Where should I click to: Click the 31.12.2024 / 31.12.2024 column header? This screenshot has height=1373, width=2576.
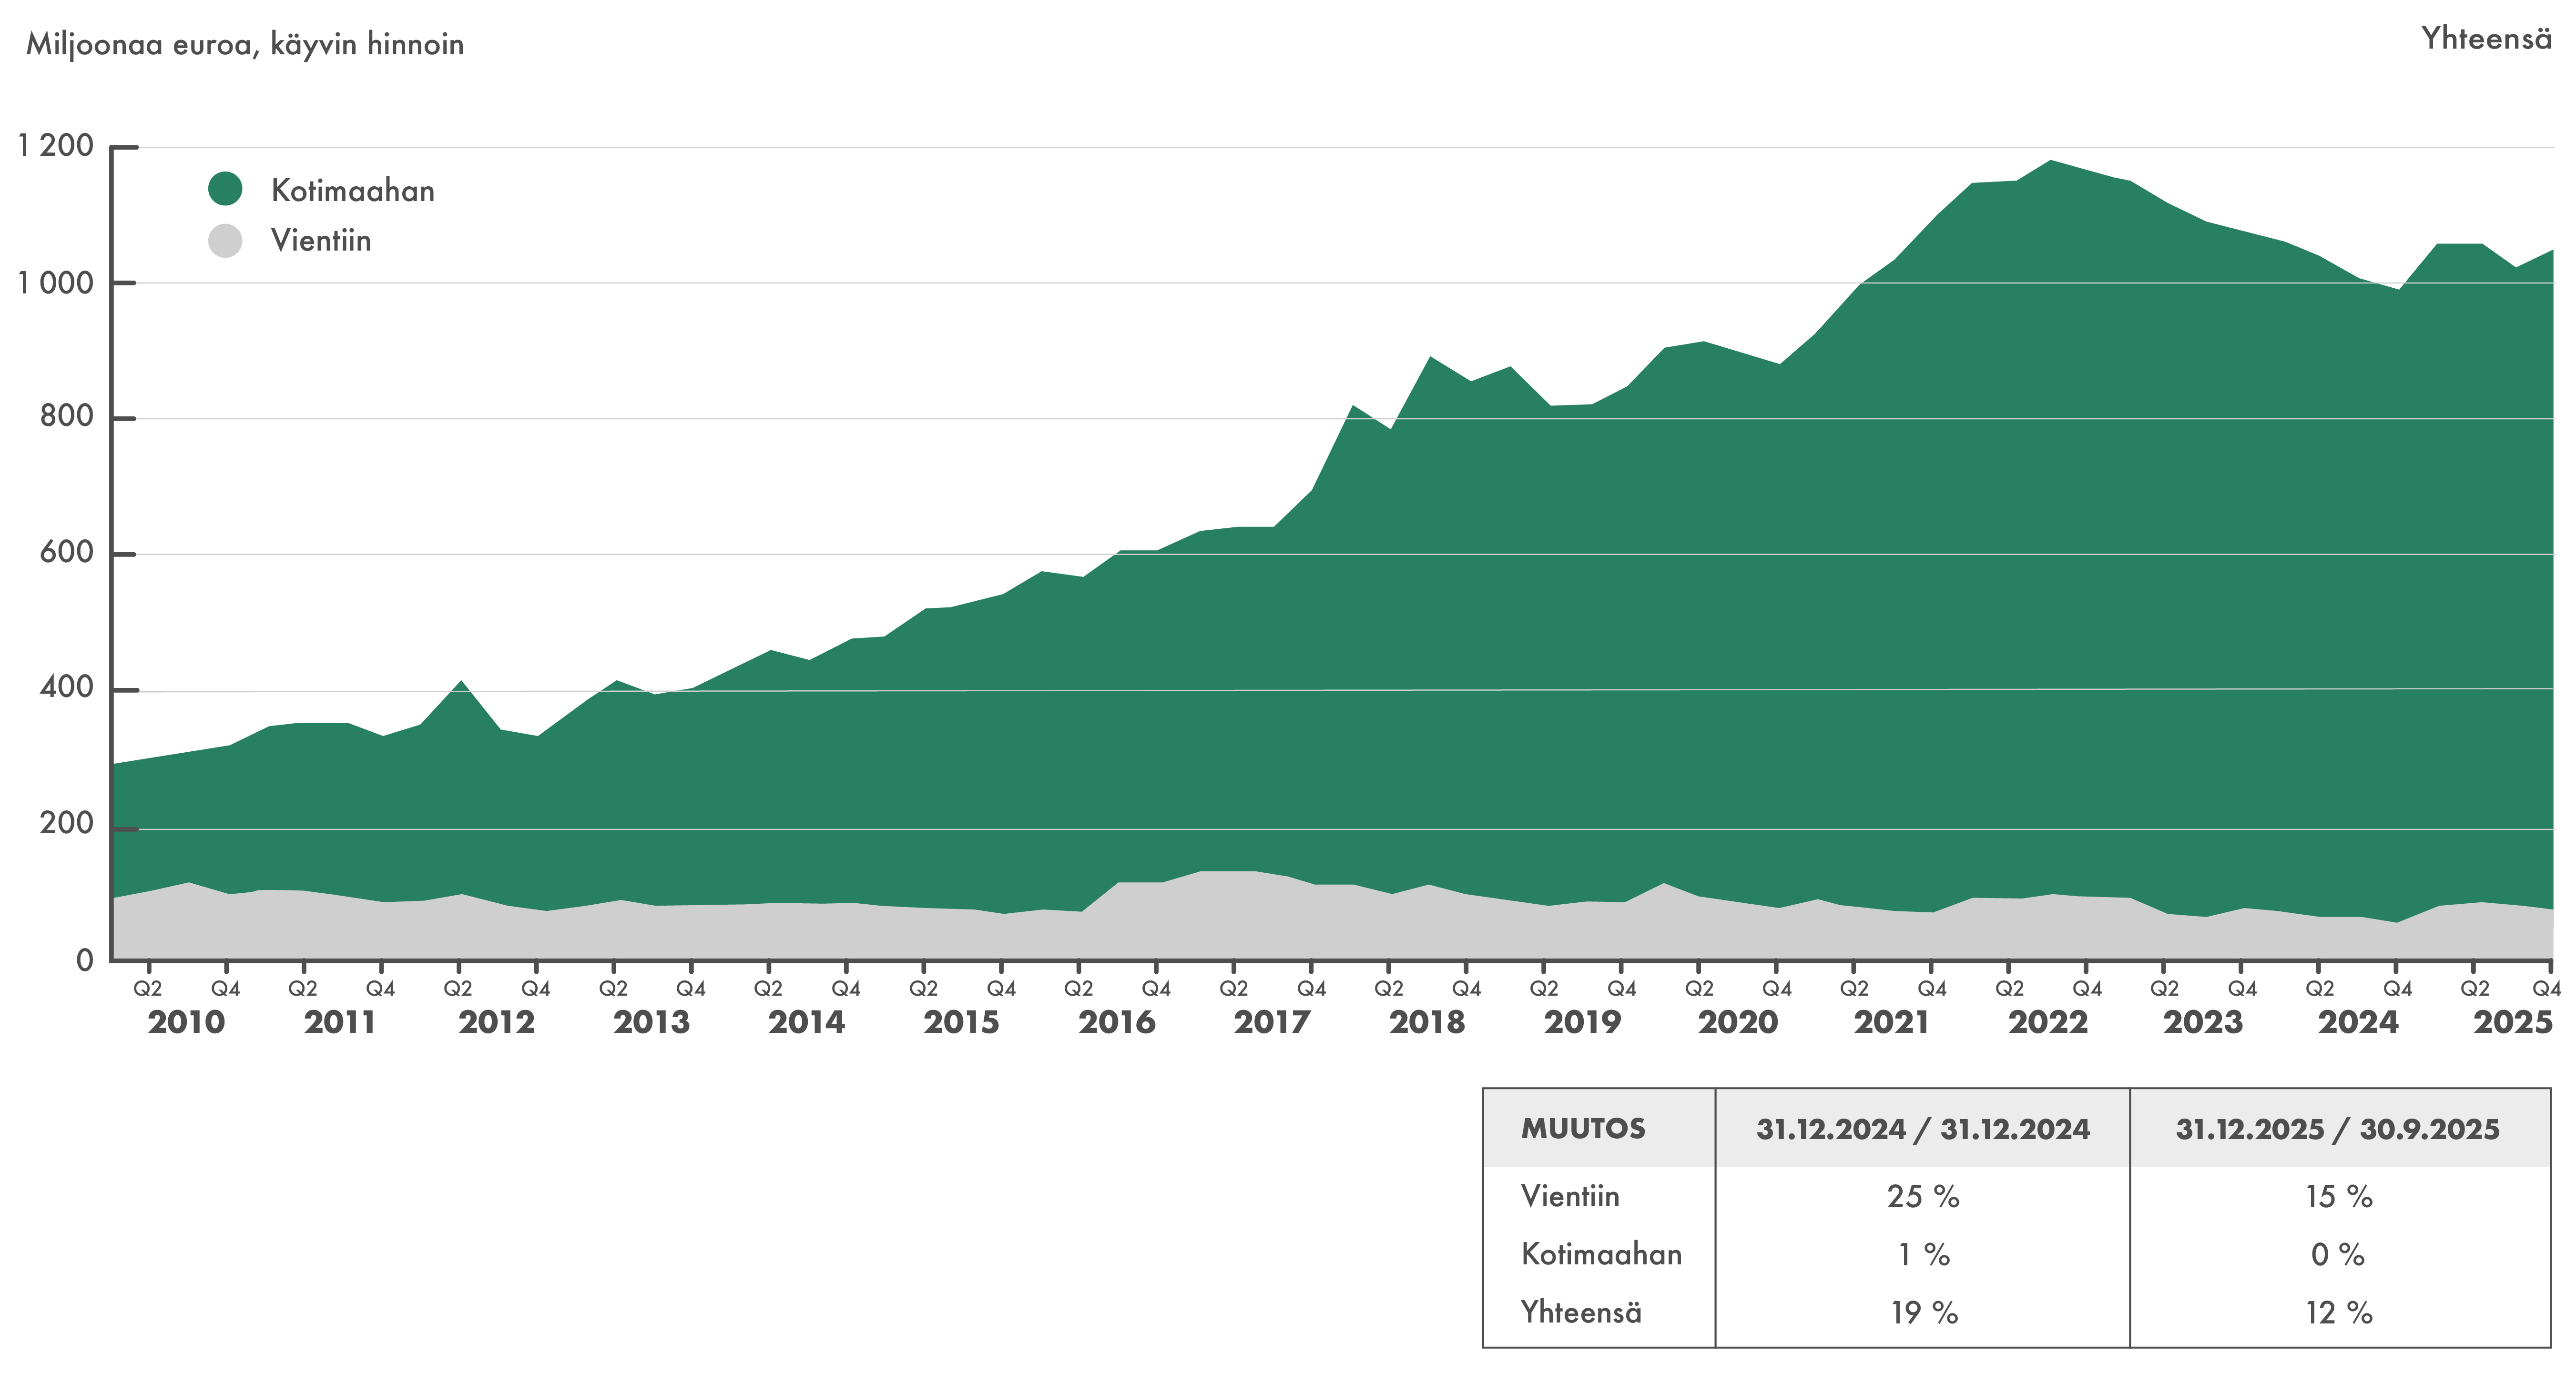click(x=1922, y=1129)
